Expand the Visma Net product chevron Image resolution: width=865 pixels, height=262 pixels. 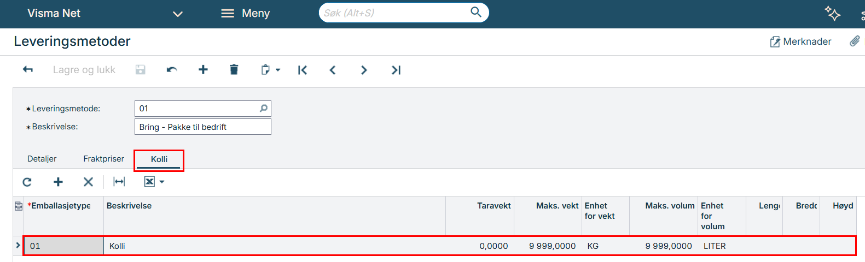tap(178, 14)
